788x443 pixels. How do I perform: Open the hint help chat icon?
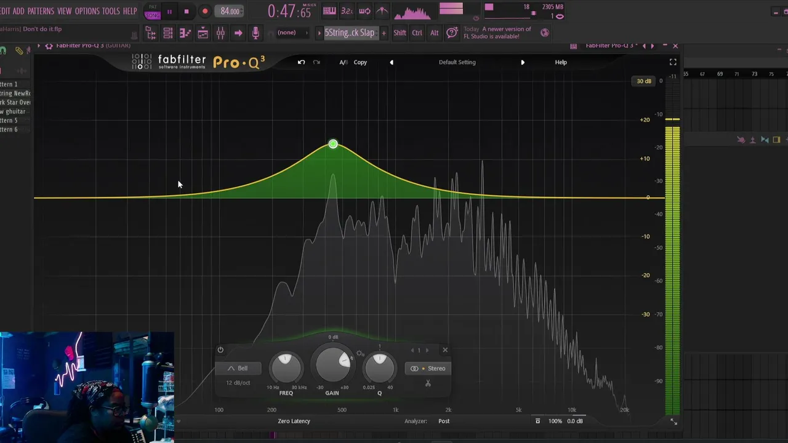452,33
